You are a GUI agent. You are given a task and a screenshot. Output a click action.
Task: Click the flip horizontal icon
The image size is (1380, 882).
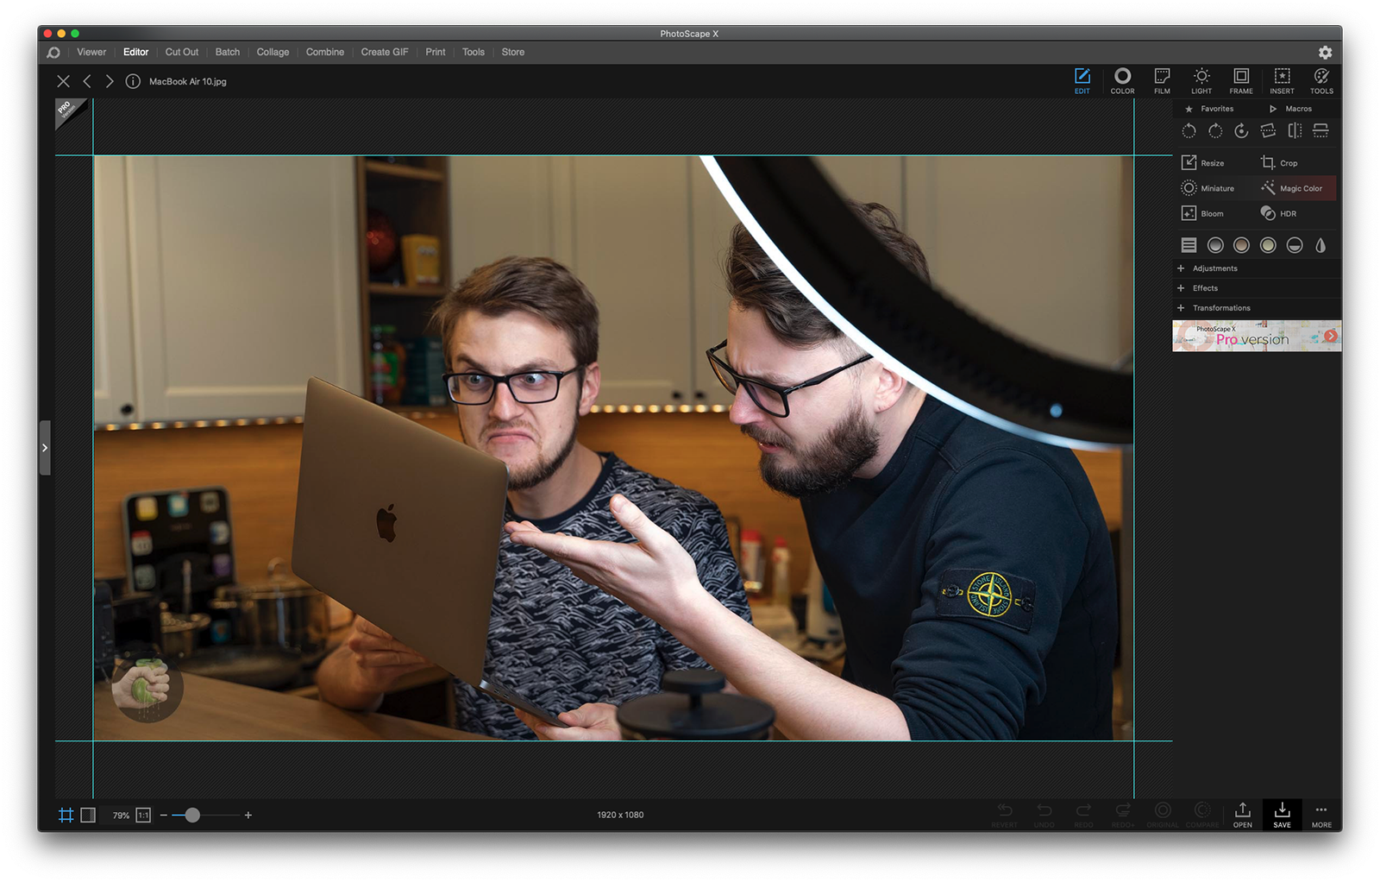[x=1295, y=131]
